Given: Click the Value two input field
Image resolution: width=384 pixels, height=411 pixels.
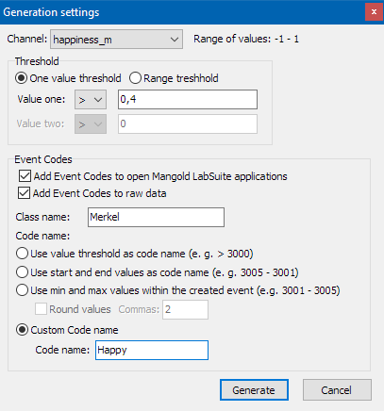Looking at the screenshot, I should [188, 124].
